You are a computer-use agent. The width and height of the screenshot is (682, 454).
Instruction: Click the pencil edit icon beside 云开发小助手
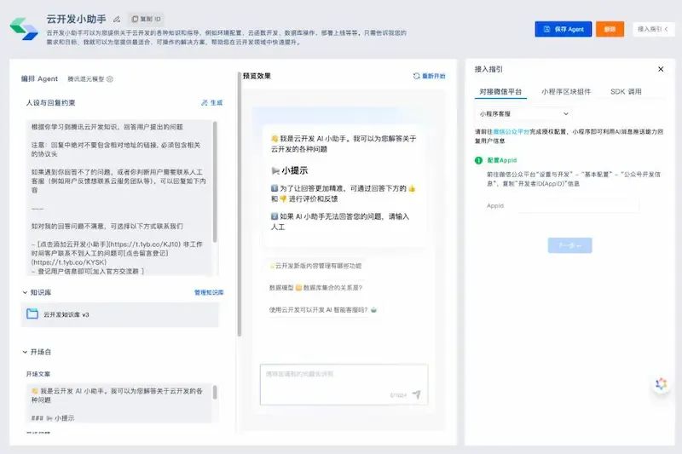tap(117, 19)
